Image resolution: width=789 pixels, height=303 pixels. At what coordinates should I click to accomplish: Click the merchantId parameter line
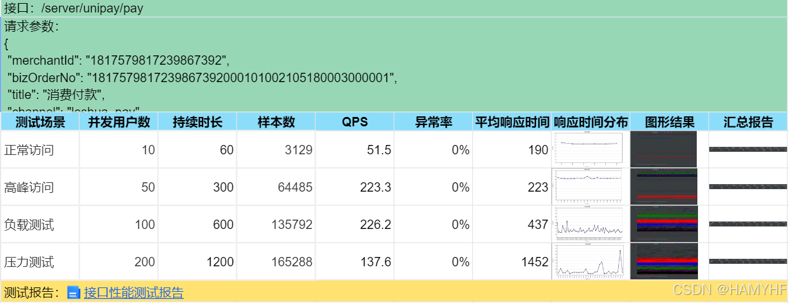tap(118, 60)
